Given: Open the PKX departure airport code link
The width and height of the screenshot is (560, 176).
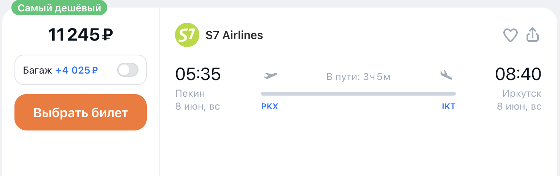Looking at the screenshot, I should click(x=270, y=107).
